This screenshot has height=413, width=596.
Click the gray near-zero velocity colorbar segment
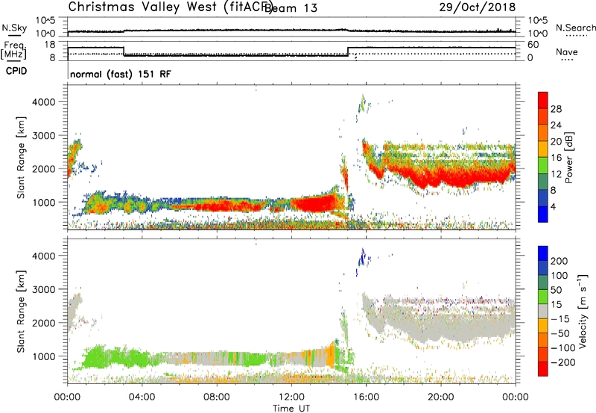click(x=543, y=312)
